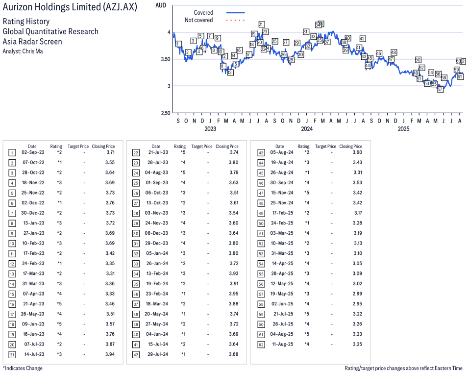
Task: Click the date 29-Jul-24
Action: pyautogui.click(x=158, y=354)
